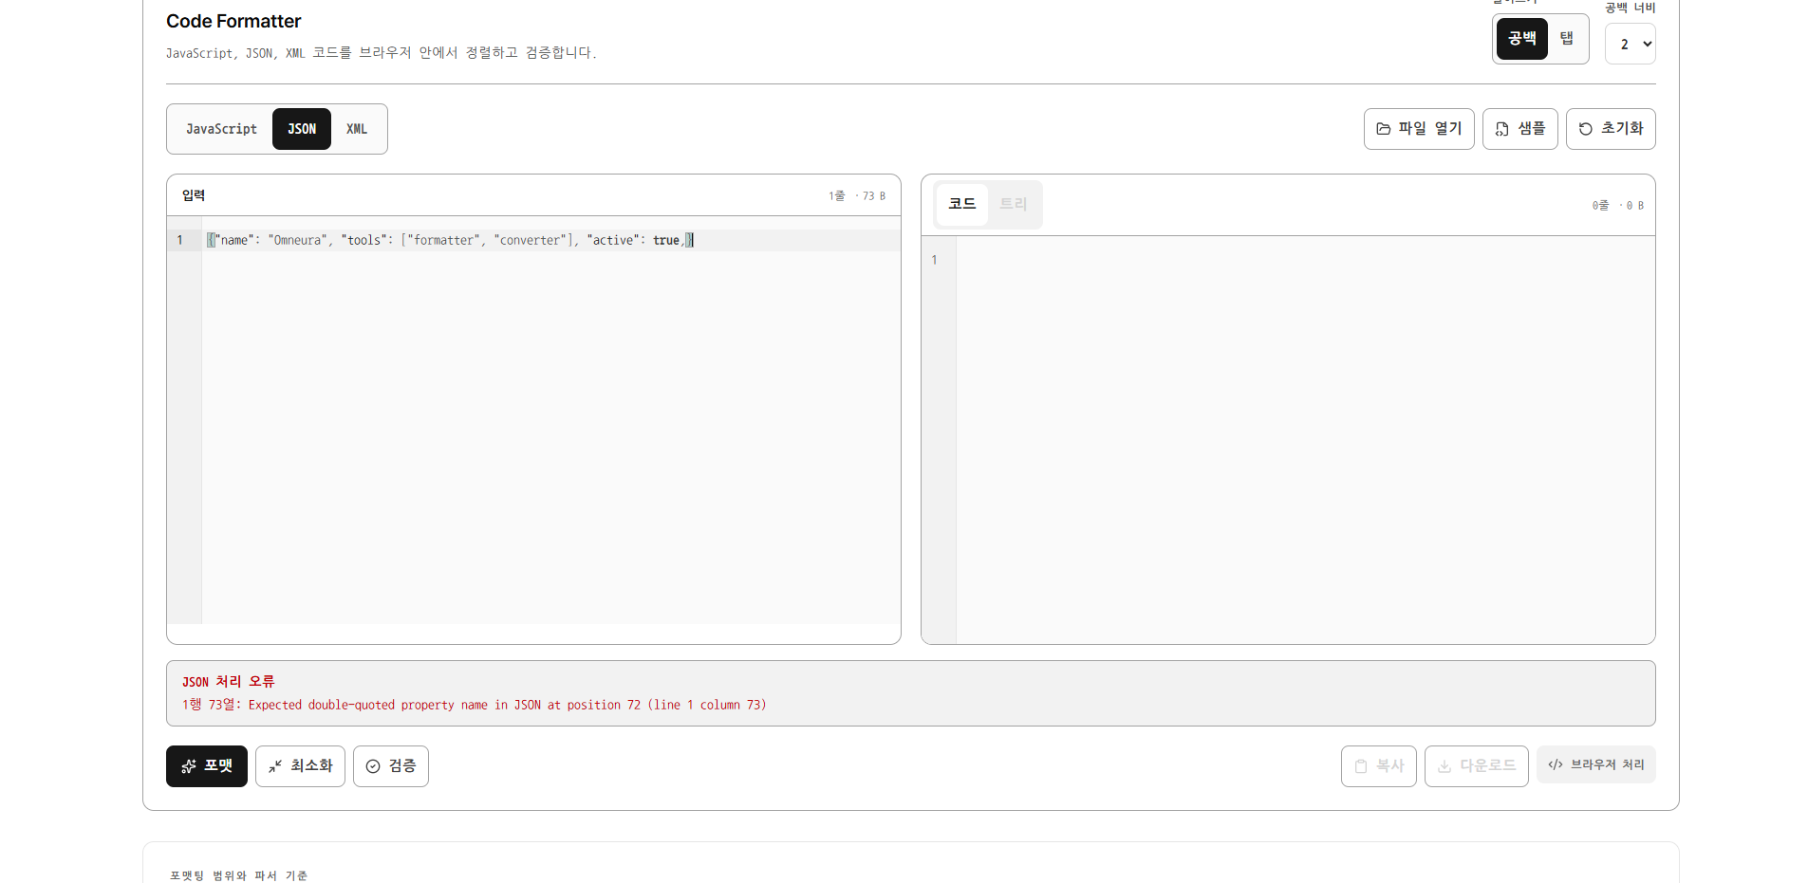Click the shrink arrows icon beside 최소화
The image size is (1808, 883).
(x=275, y=766)
